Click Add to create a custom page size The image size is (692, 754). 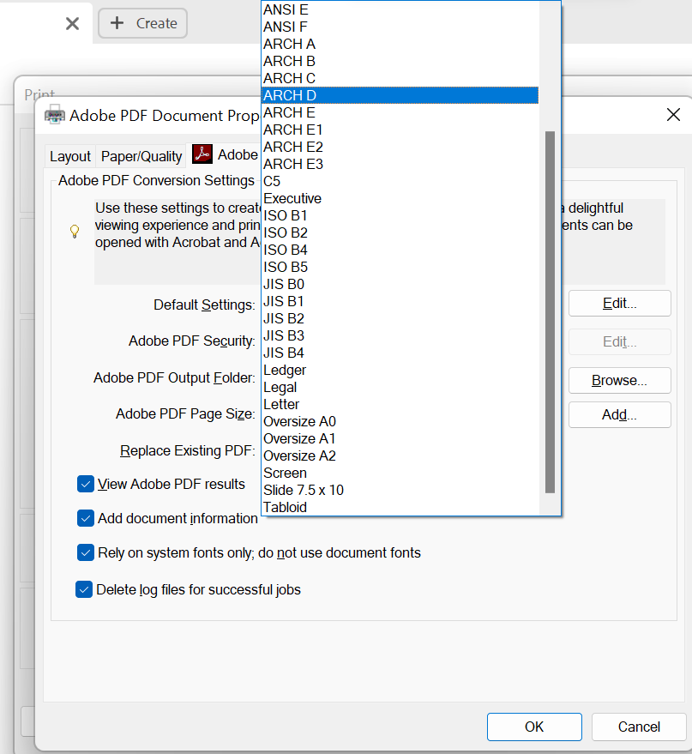(619, 414)
